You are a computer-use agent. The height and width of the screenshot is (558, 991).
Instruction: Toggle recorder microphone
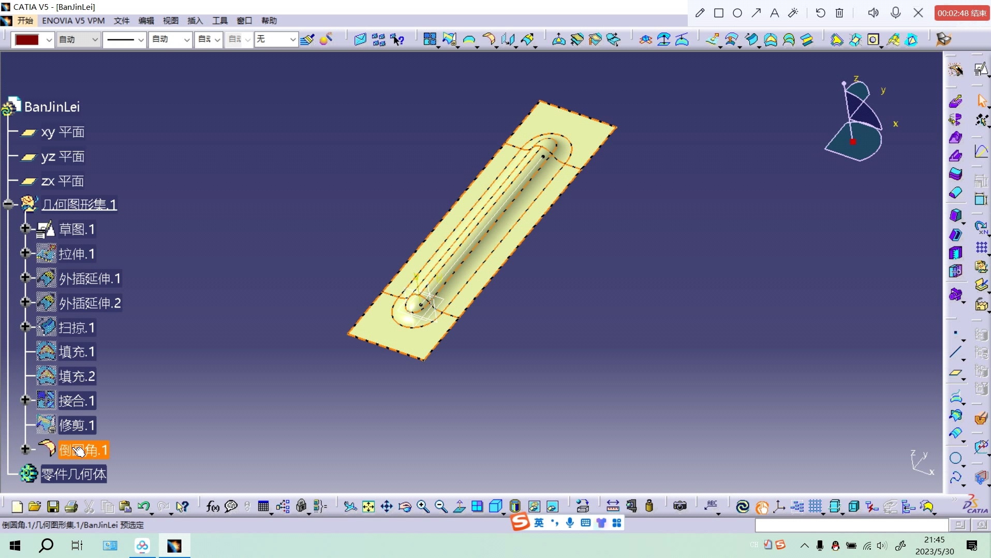point(896,13)
